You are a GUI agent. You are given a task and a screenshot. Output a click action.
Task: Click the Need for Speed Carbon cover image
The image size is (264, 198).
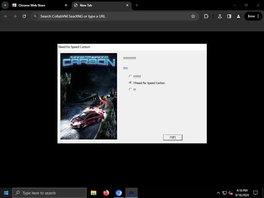(x=89, y=96)
